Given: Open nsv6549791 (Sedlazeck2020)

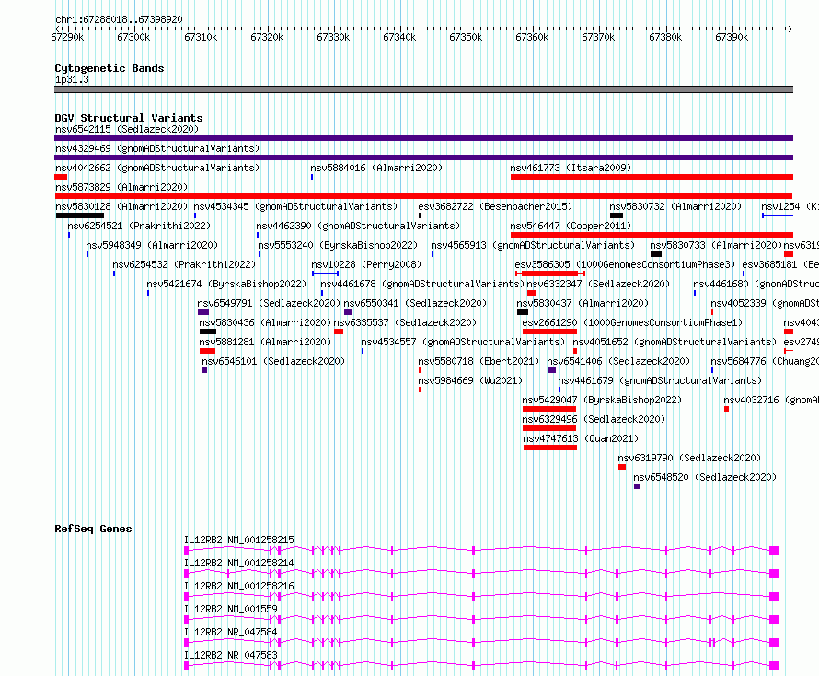Looking at the screenshot, I should click(x=269, y=303).
